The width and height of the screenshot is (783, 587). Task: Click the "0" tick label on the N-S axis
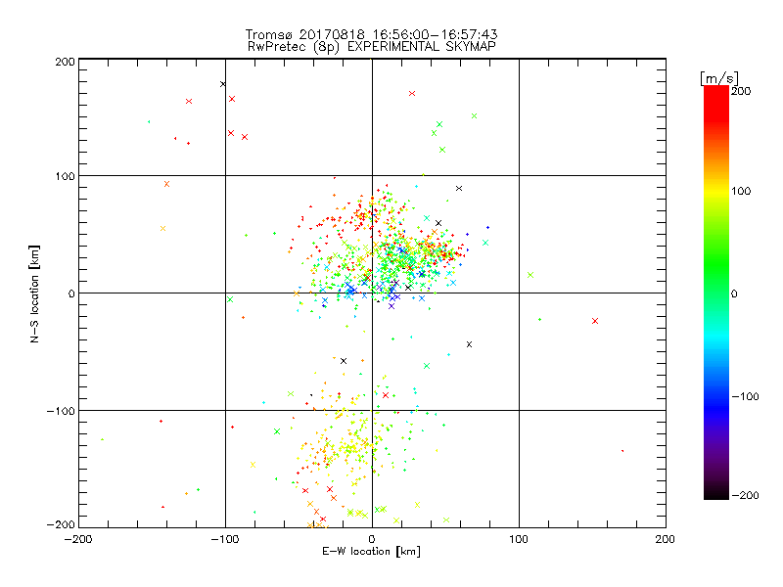[71, 294]
